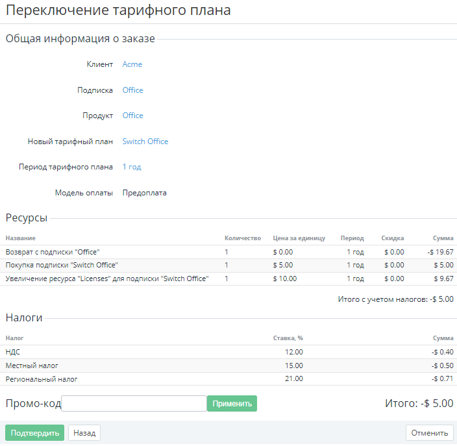Viewport: 457px width, 446px height.
Task: Select the Местный налог tax row
Action: [x=228, y=365]
